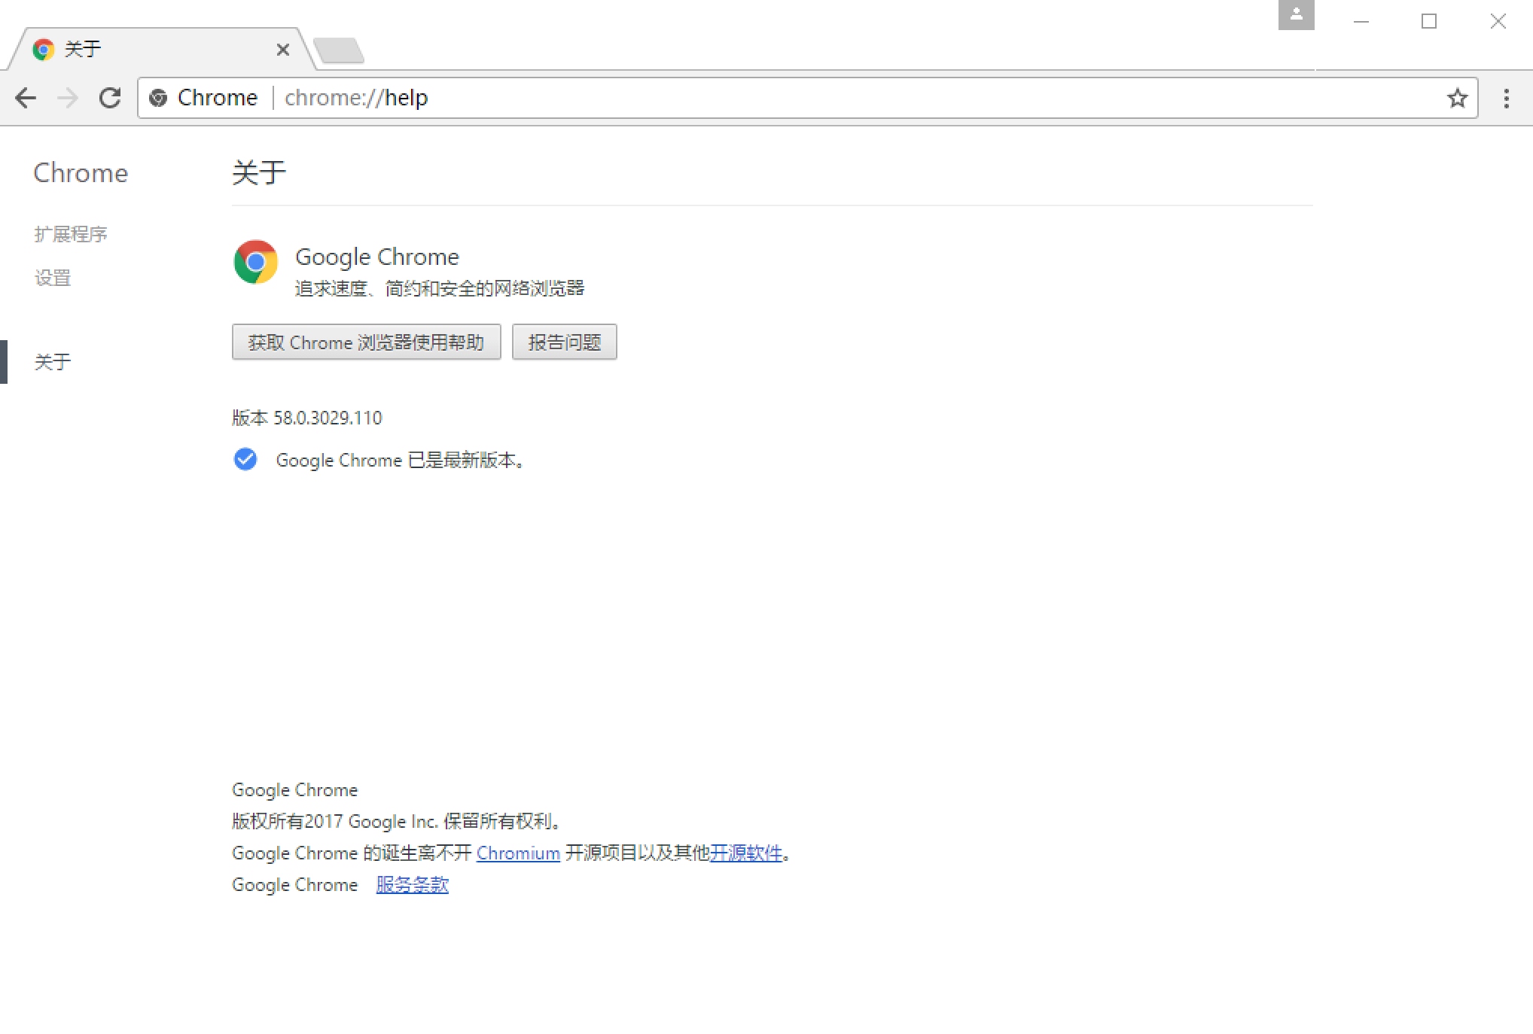Minimize the Chrome window

1361,21
